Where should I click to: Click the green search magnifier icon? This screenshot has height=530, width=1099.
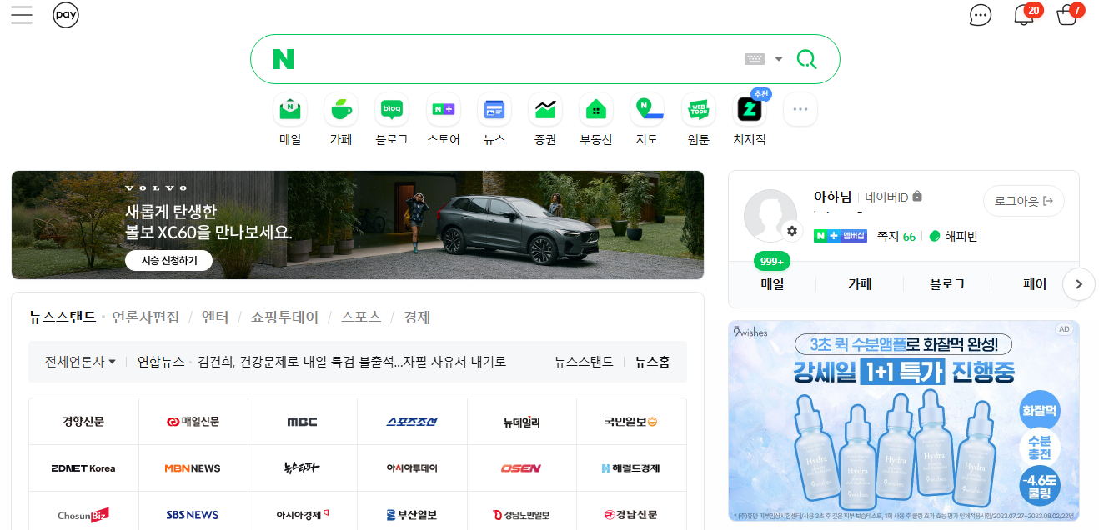(x=806, y=59)
